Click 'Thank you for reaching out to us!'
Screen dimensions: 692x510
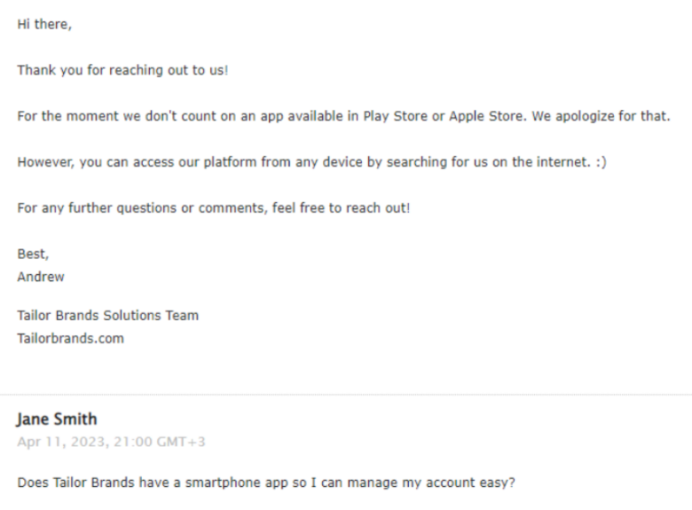click(122, 70)
